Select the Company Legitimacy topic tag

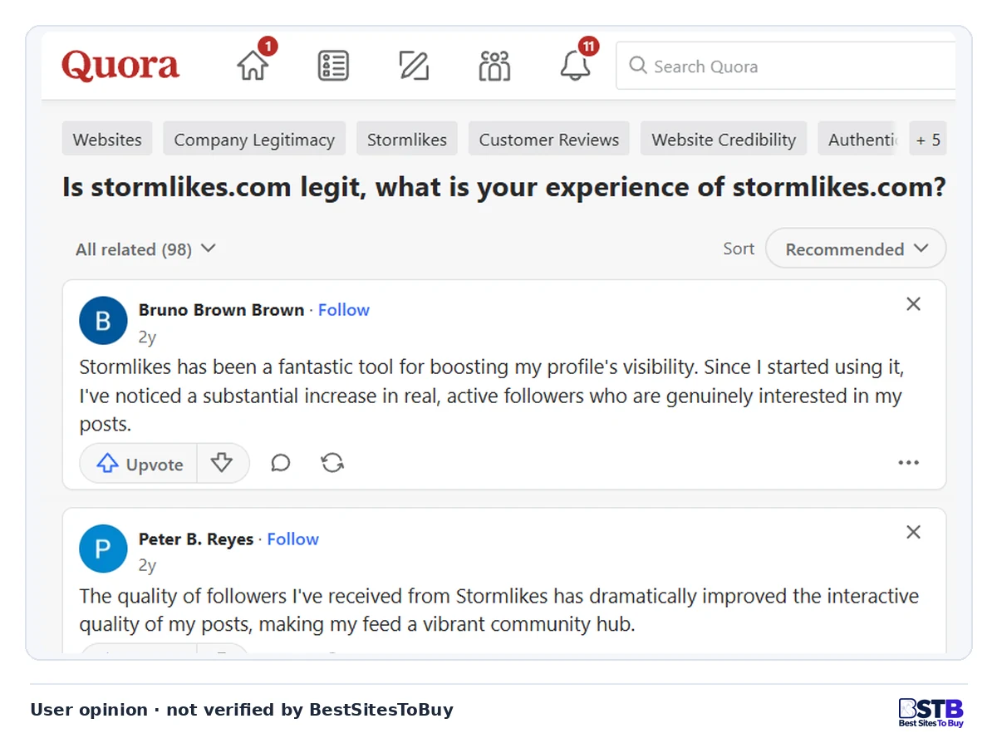click(254, 139)
